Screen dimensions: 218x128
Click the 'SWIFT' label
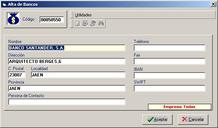pyautogui.click(x=140, y=82)
